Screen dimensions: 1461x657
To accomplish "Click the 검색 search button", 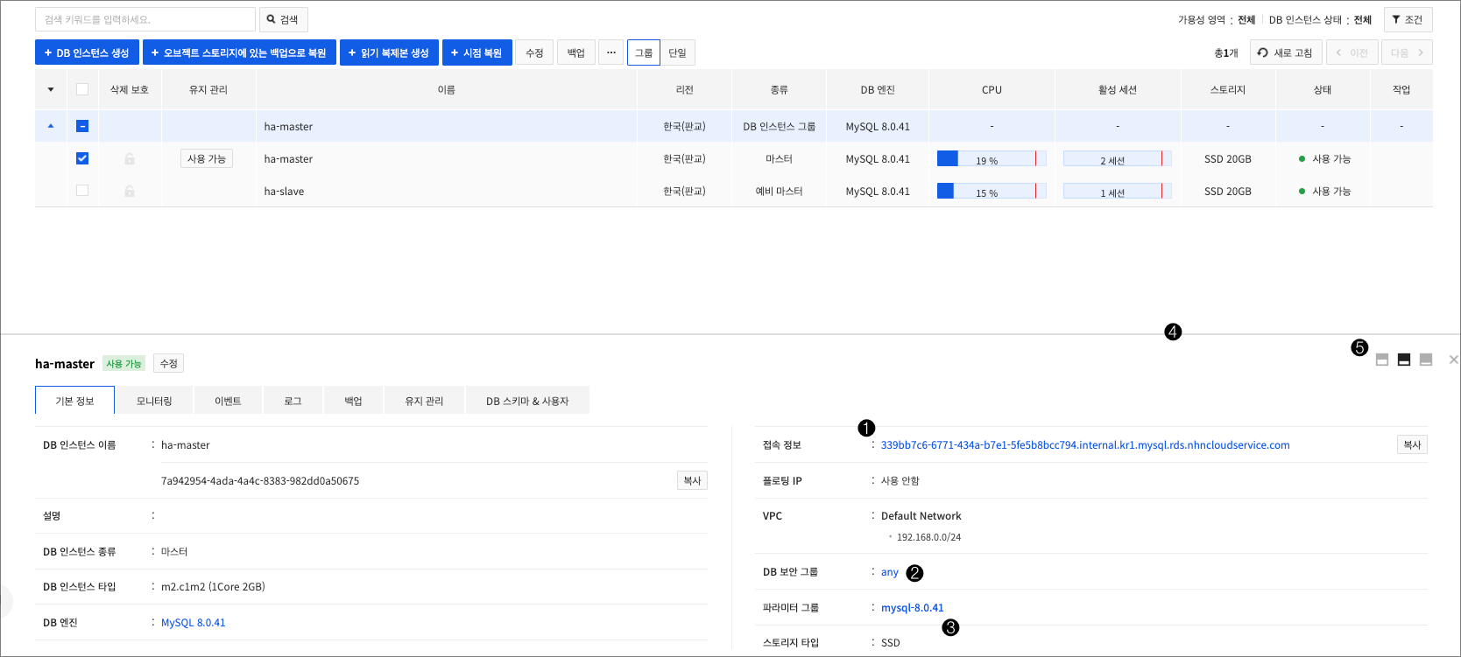I will [x=283, y=19].
